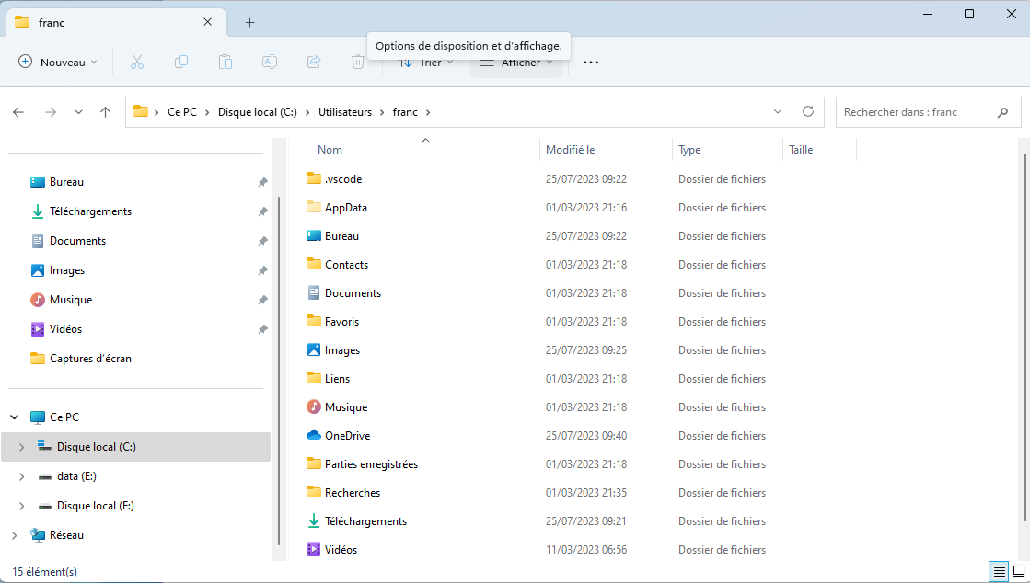The width and height of the screenshot is (1030, 583).
Task: Unpin Bureau from quick access sidebar
Action: [262, 182]
